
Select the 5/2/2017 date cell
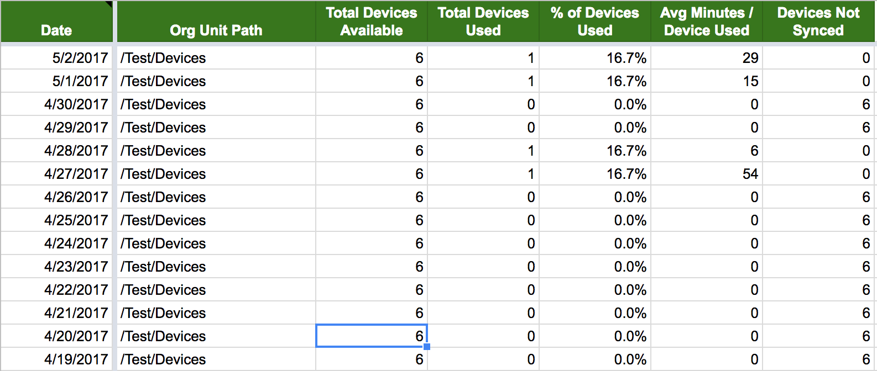[56, 58]
